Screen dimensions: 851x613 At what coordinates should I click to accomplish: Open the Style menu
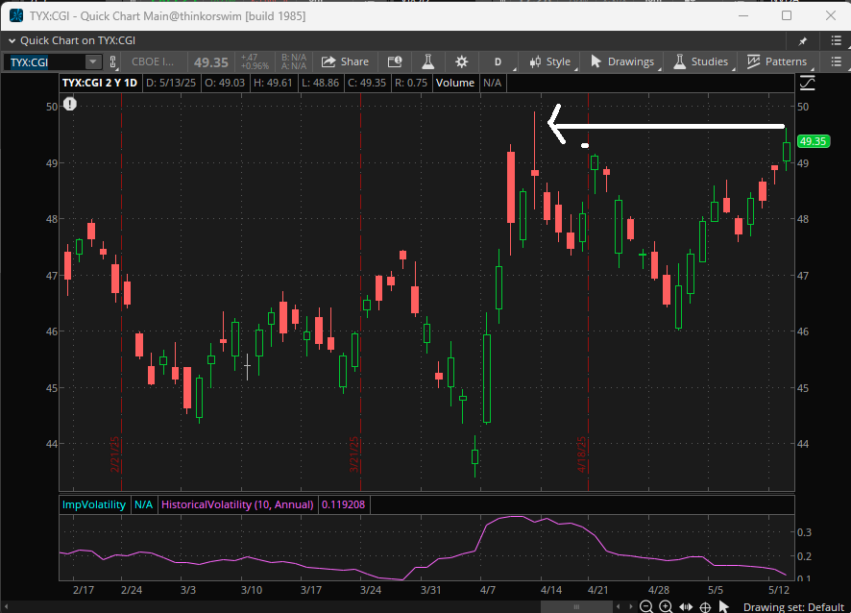click(550, 61)
